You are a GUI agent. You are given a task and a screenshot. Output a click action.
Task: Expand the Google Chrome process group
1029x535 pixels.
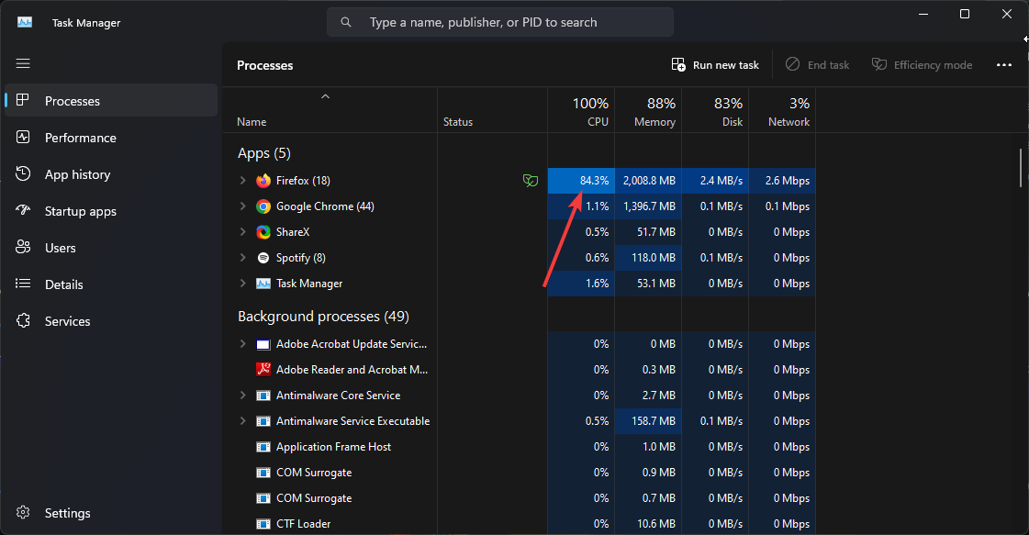coord(243,206)
